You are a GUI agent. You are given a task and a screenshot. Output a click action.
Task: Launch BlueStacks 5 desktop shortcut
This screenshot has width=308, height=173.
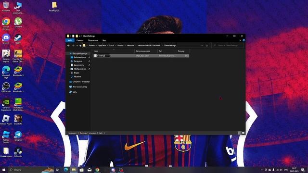point(18,87)
